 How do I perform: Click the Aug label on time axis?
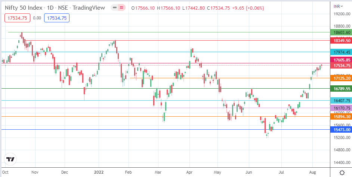coord(313,172)
